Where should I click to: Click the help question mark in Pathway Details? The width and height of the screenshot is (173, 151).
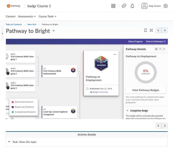[x=160, y=49]
